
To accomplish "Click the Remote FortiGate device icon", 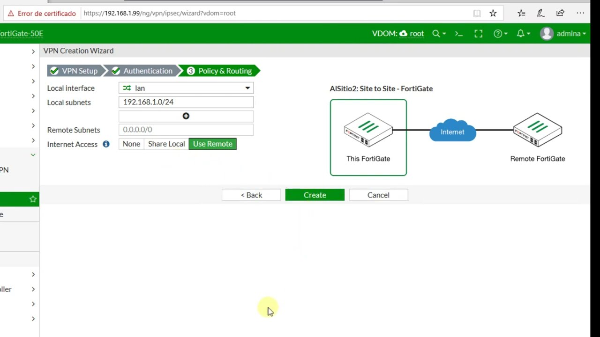I will (538, 130).
